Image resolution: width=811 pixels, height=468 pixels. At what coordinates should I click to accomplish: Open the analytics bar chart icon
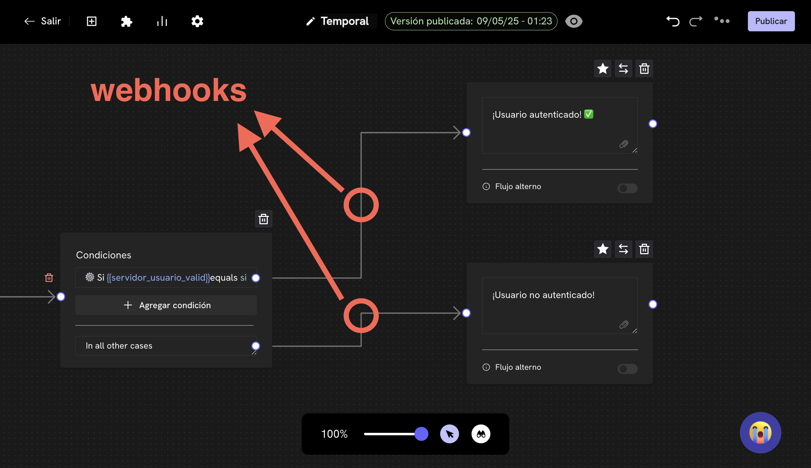(162, 22)
